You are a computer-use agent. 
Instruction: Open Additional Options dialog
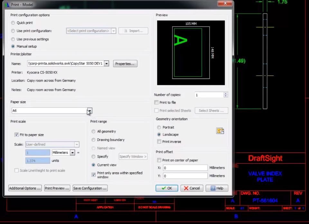click(25, 188)
